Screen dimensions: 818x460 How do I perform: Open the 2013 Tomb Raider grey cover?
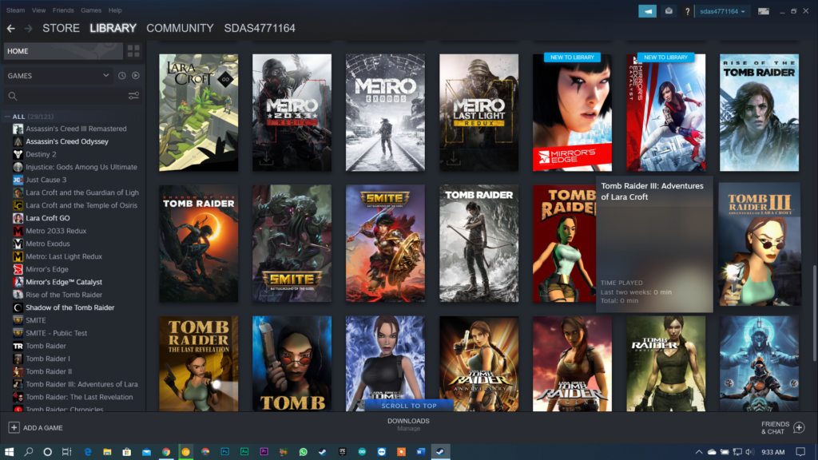pyautogui.click(x=479, y=244)
